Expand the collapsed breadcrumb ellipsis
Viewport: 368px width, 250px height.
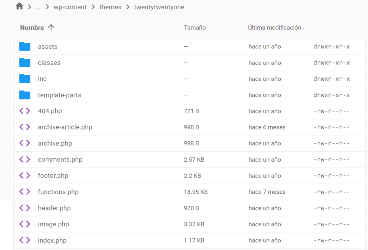coord(38,7)
